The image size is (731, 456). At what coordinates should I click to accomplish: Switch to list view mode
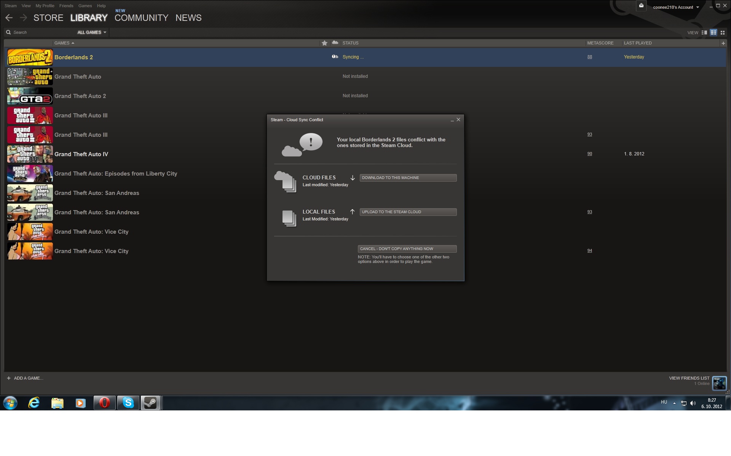[x=713, y=33]
